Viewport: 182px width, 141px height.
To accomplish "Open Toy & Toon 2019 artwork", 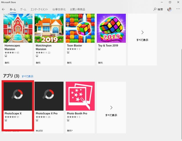I will click(111, 28).
